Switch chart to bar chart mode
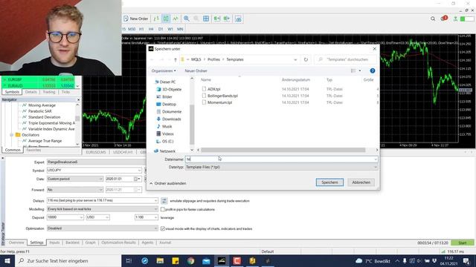 click(156, 19)
